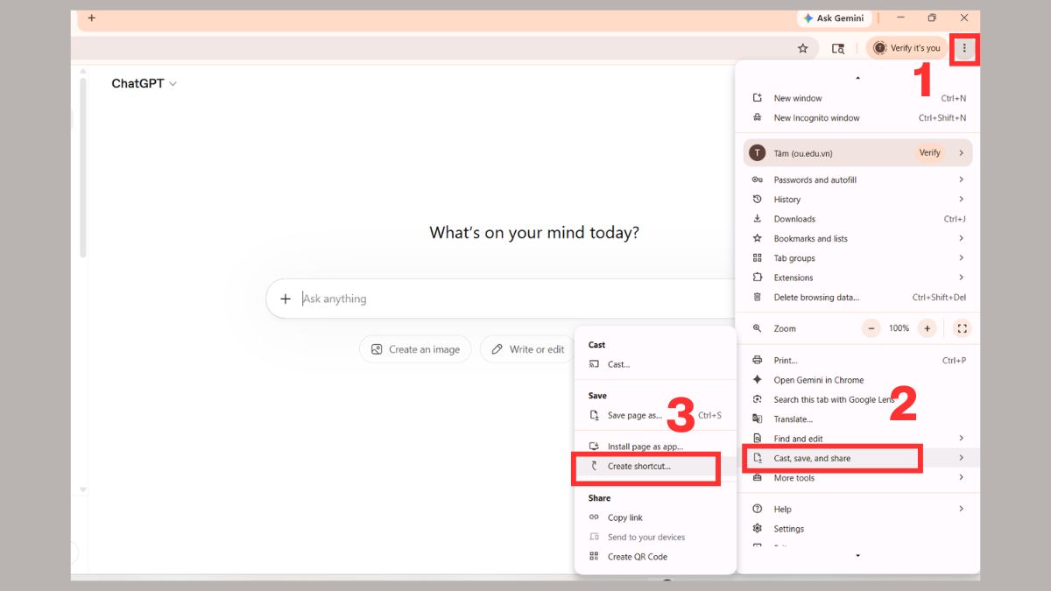Click the Write or edit suggestion chip
The height and width of the screenshot is (591, 1051).
(x=526, y=349)
